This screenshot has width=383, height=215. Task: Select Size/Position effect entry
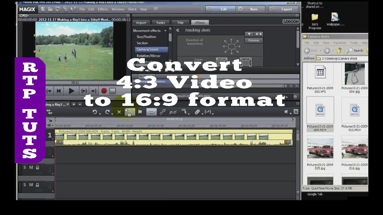tap(146, 37)
